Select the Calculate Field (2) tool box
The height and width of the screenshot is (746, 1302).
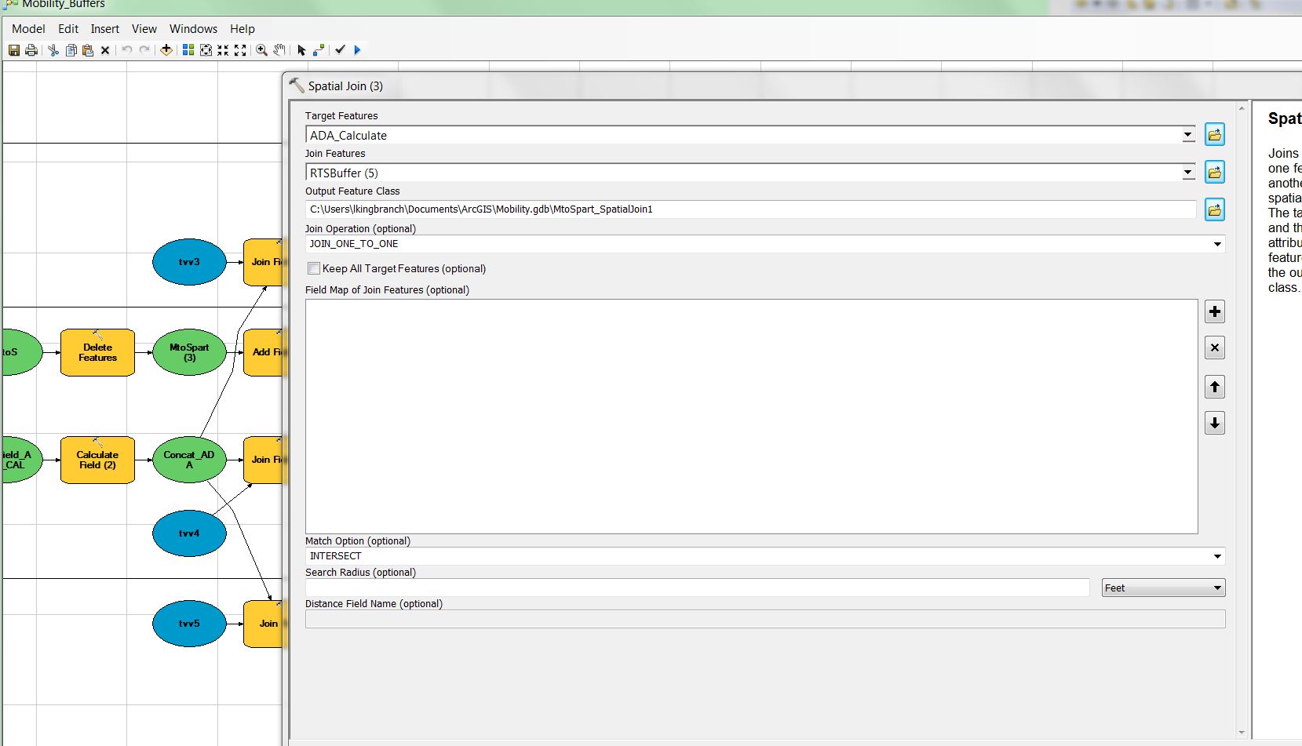[97, 460]
